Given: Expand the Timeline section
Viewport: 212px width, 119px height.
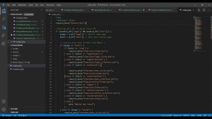Looking at the screenshot, I should tap(14, 112).
